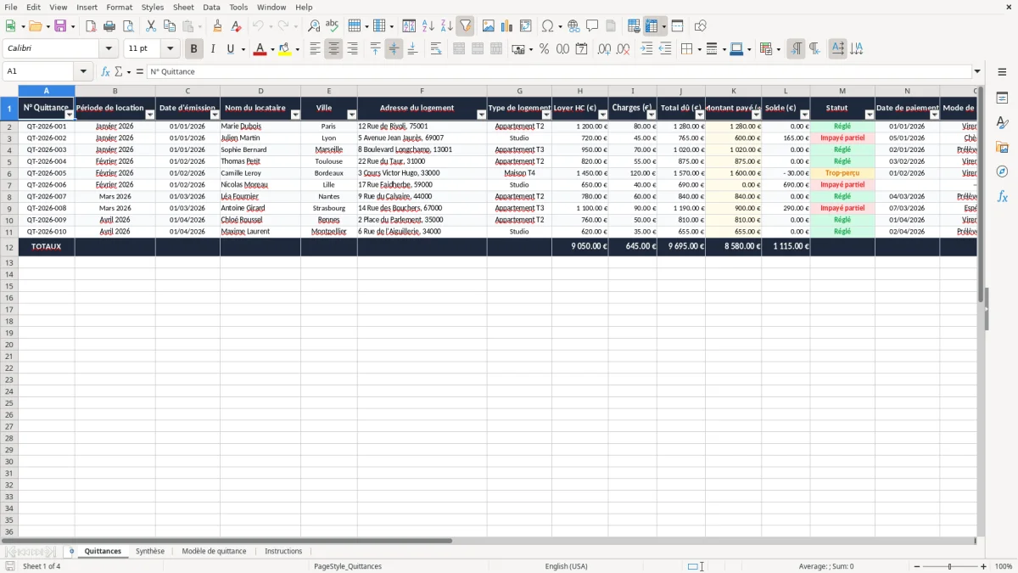Open the Styles menu
Viewport: 1018px width, 573px height.
153,7
